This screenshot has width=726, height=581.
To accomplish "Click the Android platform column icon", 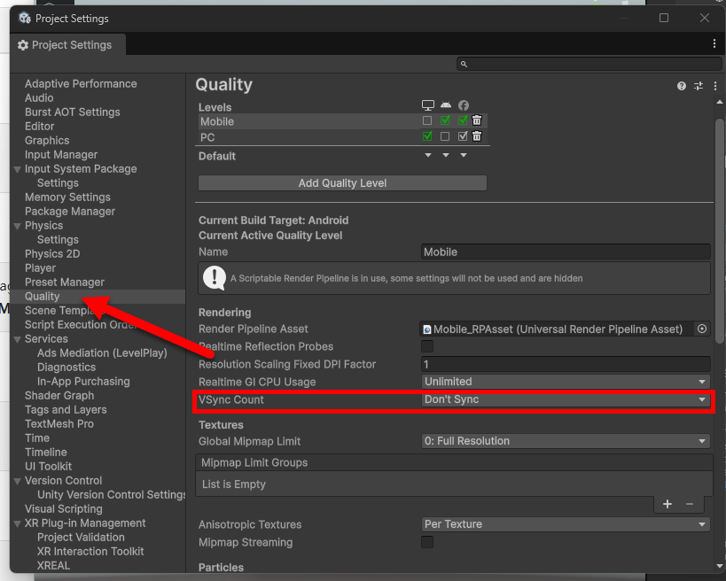I will (x=445, y=105).
